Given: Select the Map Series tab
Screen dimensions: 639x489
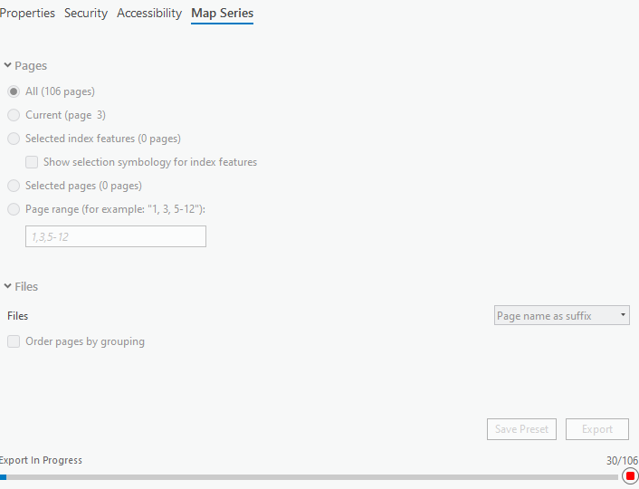Looking at the screenshot, I should [x=222, y=14].
